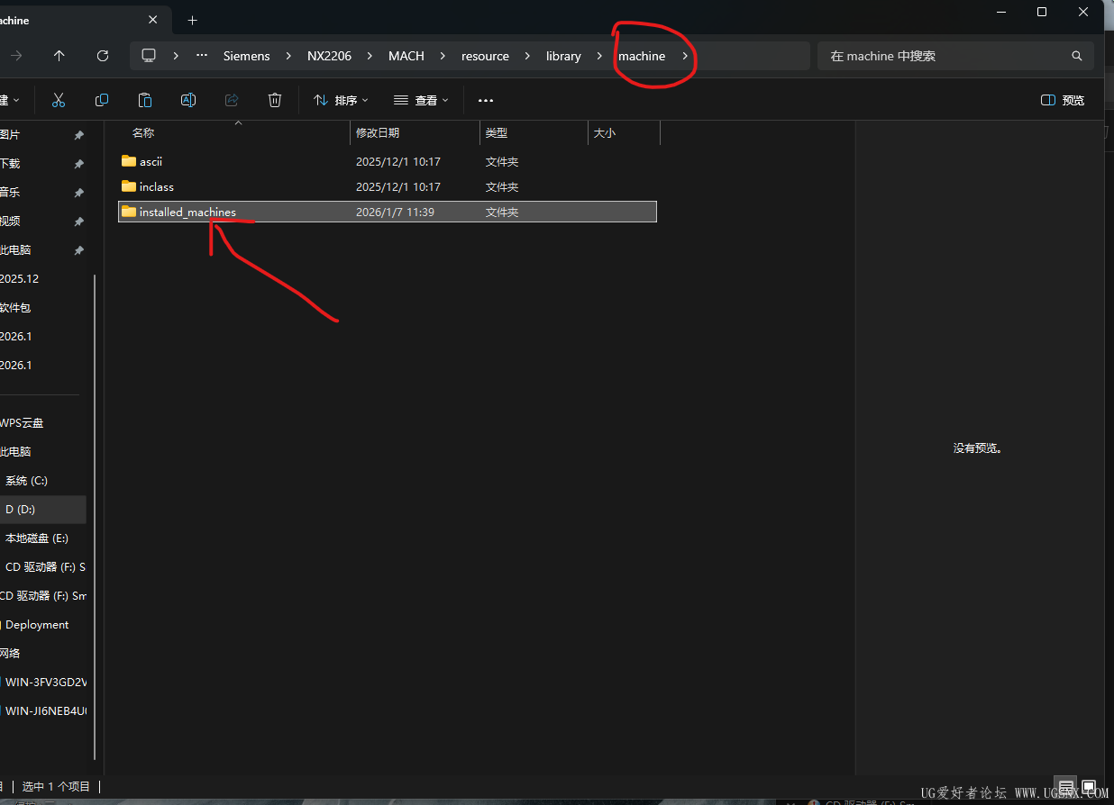Screen dimensions: 1114x805
Task: Click the pin icon beside 音乐
Action: point(78,193)
